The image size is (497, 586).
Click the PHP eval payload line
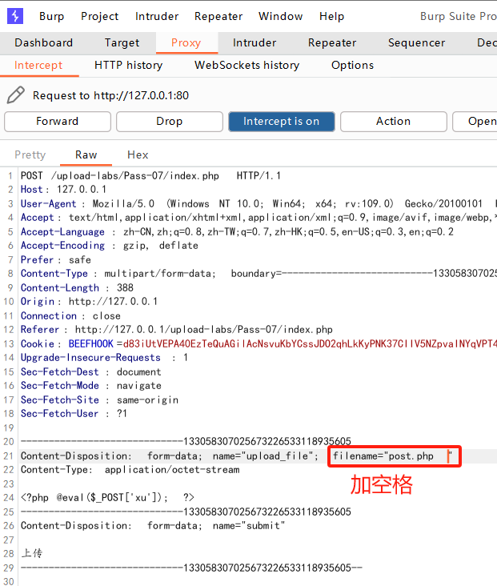click(107, 498)
